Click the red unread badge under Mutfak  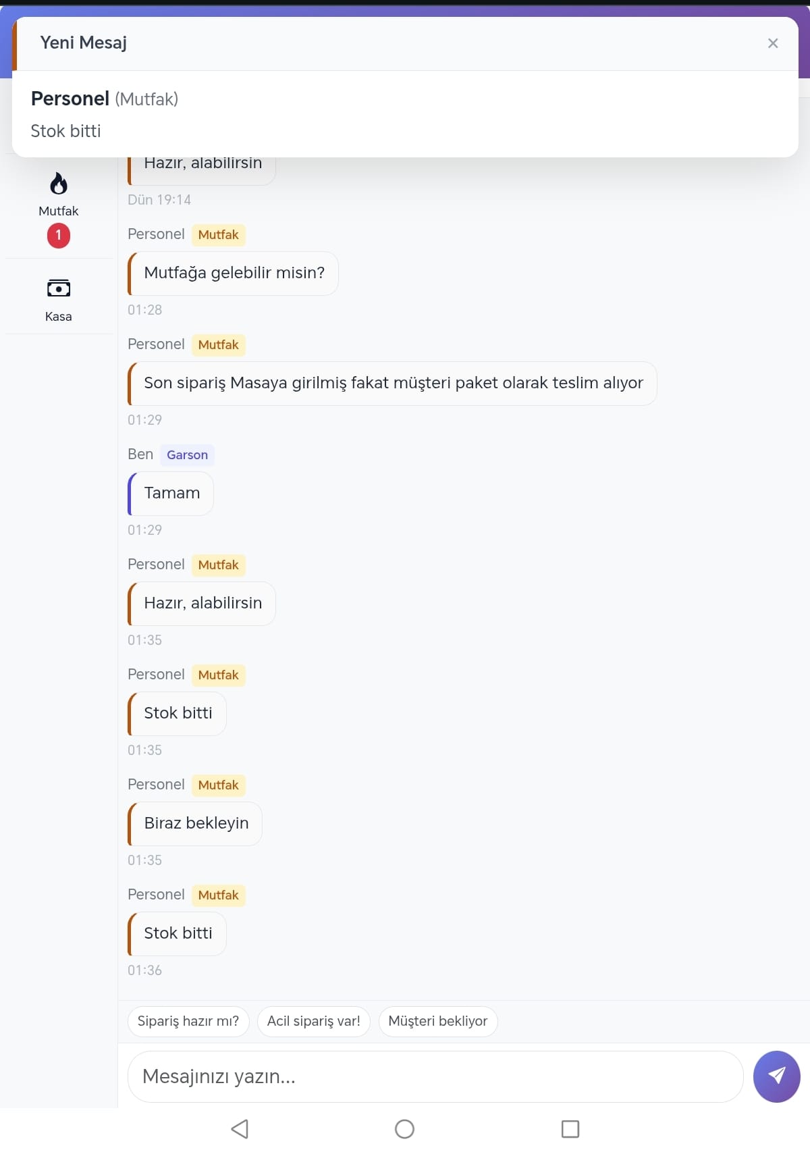point(59,236)
